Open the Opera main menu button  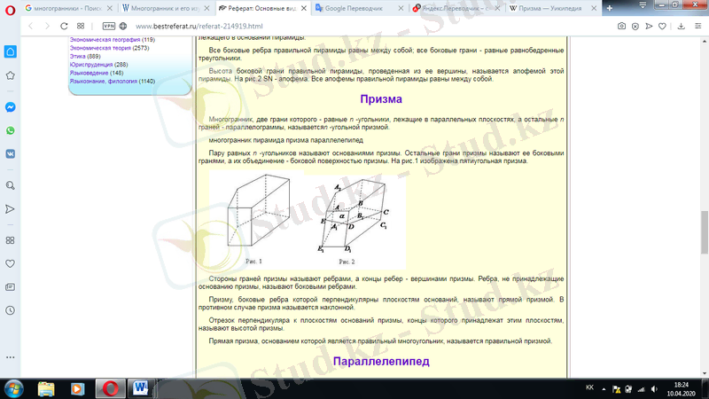tap(10, 7)
